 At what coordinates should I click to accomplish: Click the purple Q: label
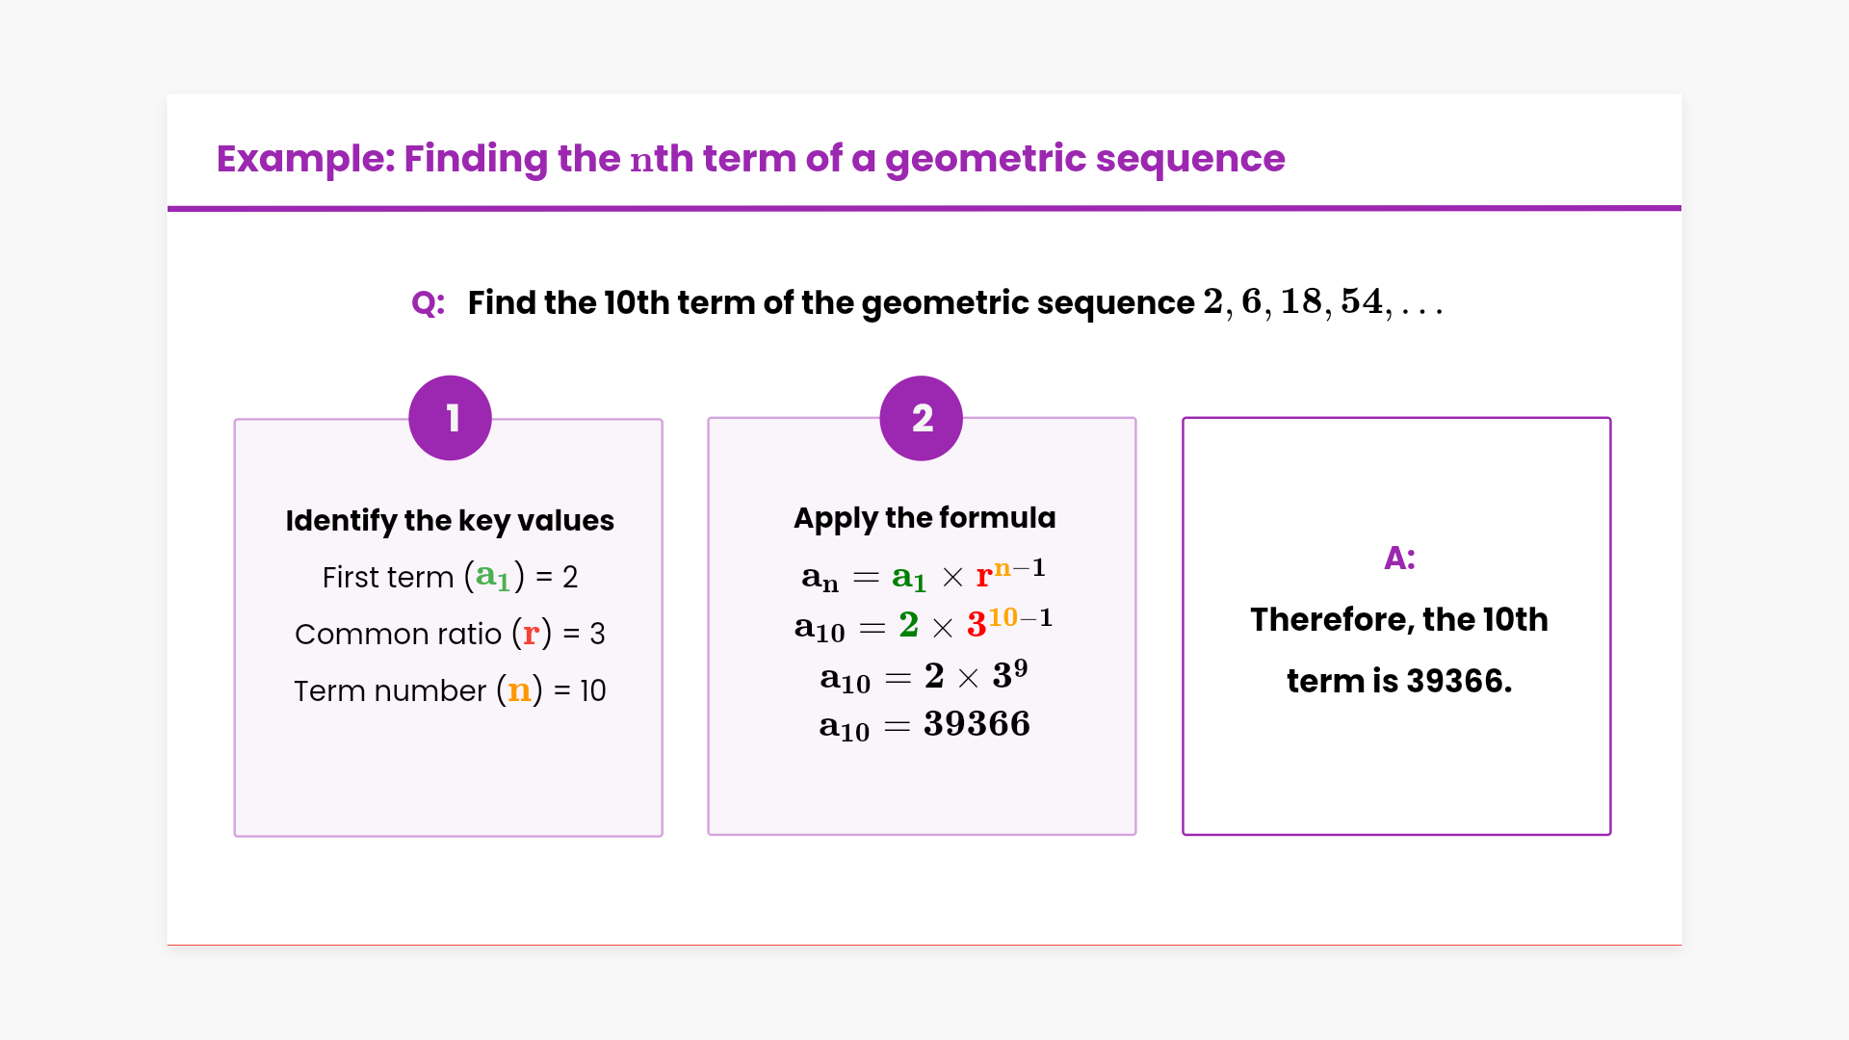click(428, 303)
